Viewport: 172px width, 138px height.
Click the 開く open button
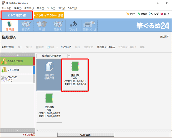(20, 47)
